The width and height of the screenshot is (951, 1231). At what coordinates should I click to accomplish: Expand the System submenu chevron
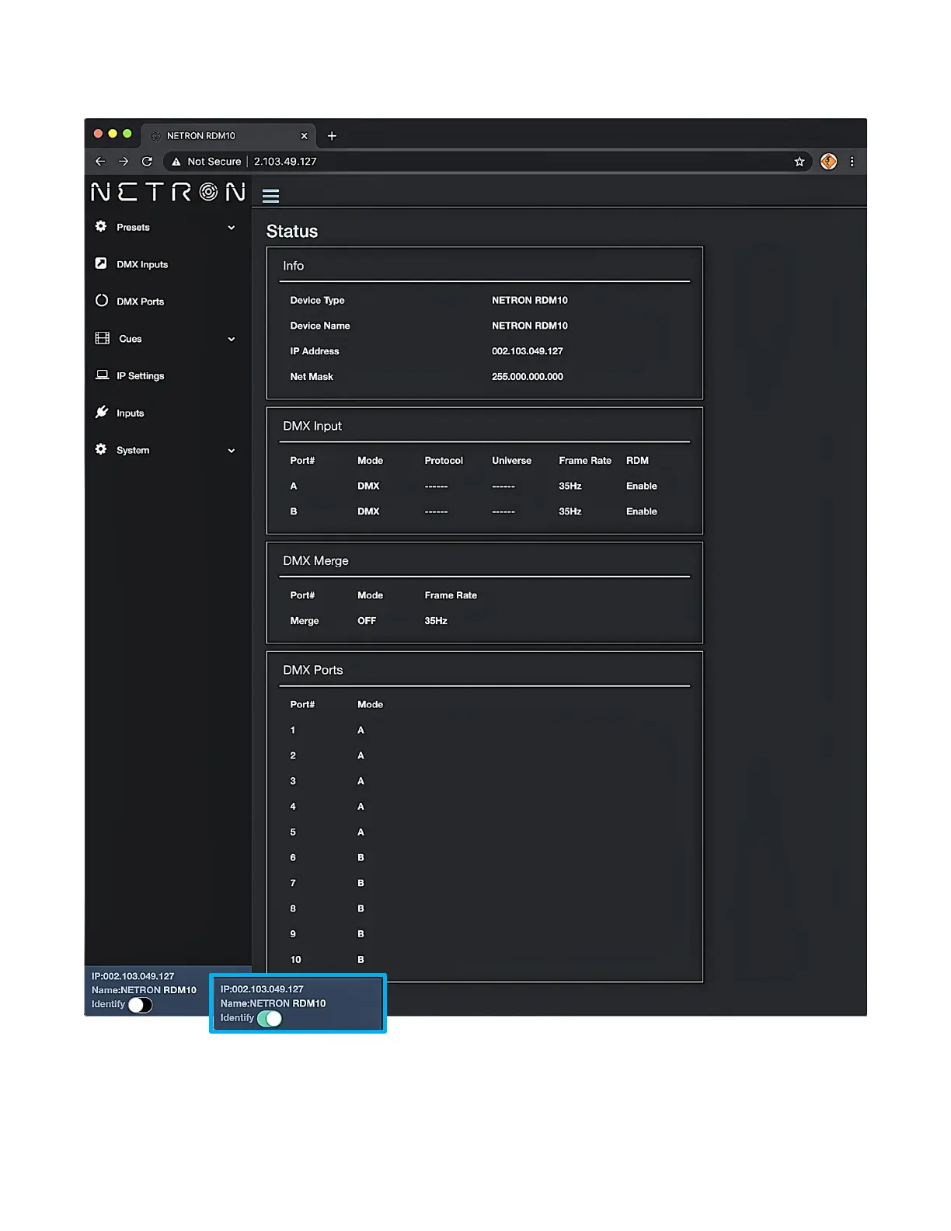[x=232, y=451]
